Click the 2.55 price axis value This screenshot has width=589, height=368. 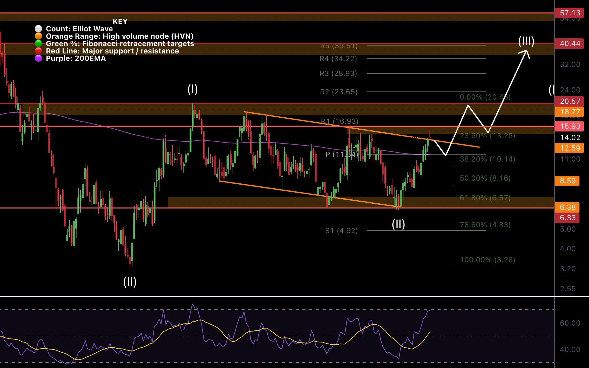pos(567,289)
